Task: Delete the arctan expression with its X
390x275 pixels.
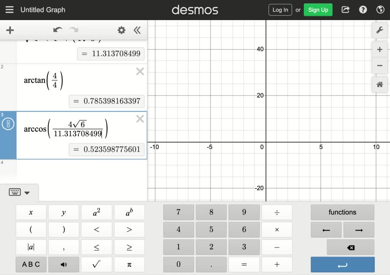Action: 140,71
